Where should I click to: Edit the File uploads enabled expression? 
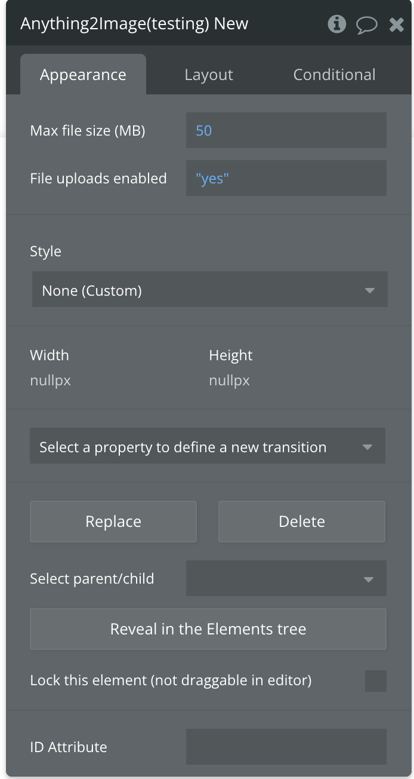pos(286,178)
